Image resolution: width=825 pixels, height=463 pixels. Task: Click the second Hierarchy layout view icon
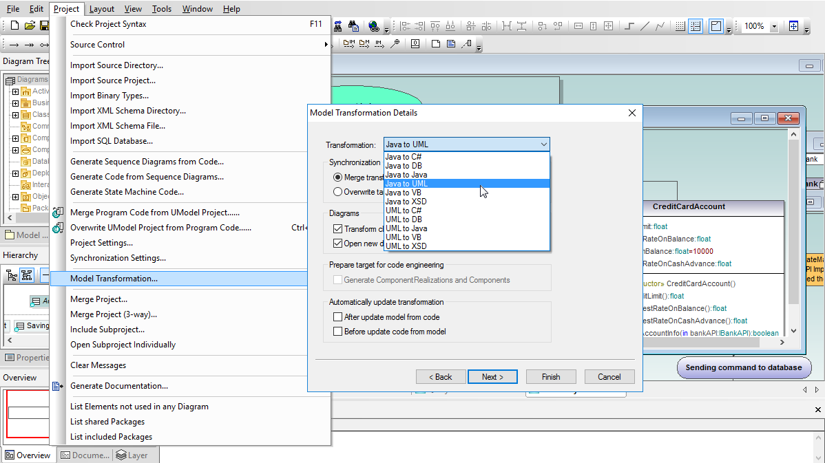click(27, 275)
